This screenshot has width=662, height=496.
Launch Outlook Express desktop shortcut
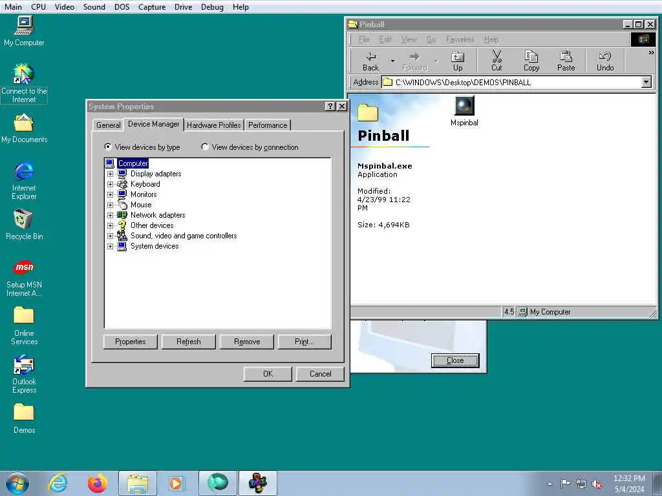[x=24, y=375]
